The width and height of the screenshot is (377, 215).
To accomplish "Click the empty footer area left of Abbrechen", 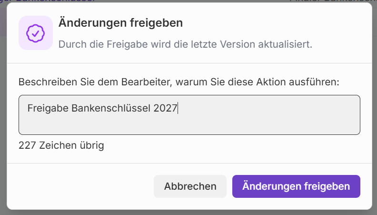I will [81, 186].
